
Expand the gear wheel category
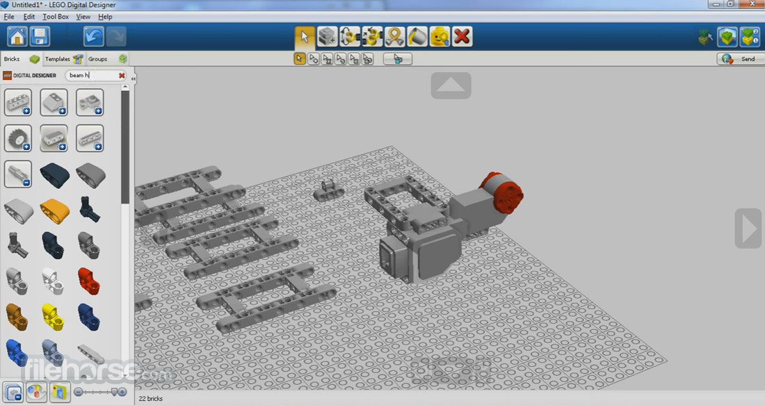point(18,138)
